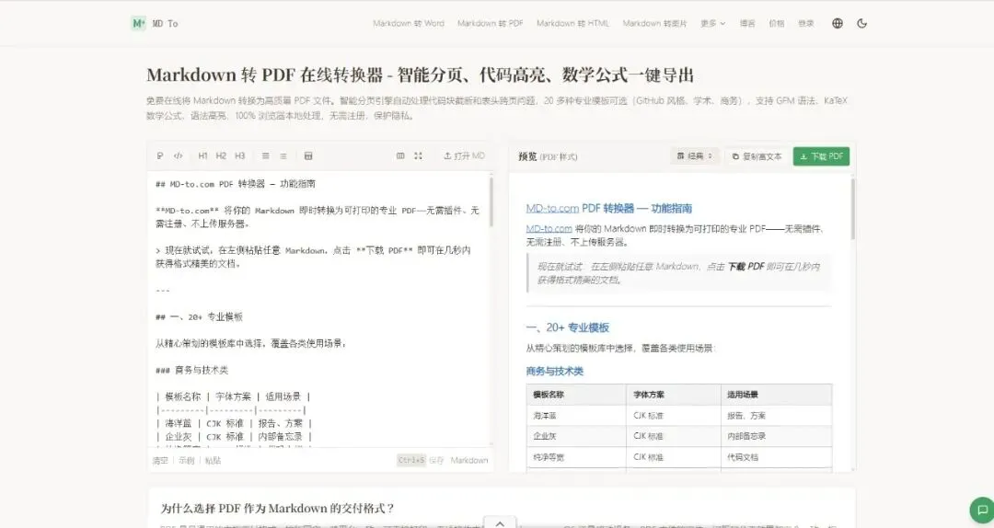Load 示例 sample content
994x528 pixels.
186,461
